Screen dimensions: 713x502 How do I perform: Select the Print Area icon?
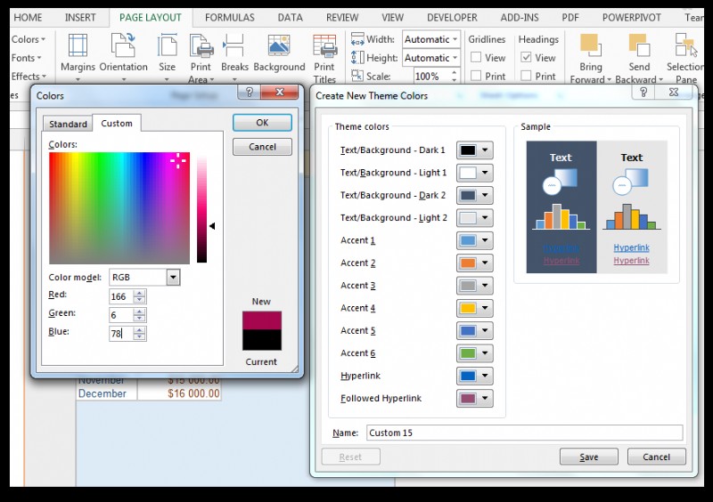click(201, 46)
